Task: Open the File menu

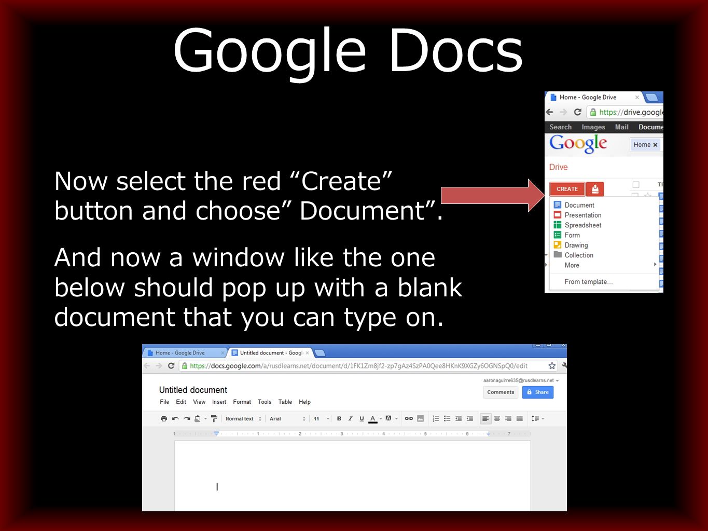Action: pyautogui.click(x=164, y=402)
